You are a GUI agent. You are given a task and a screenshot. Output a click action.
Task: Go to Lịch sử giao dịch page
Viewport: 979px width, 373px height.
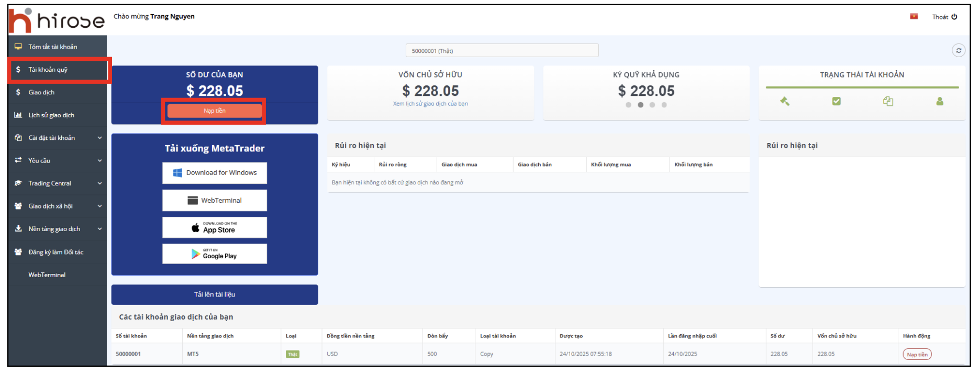(x=51, y=115)
